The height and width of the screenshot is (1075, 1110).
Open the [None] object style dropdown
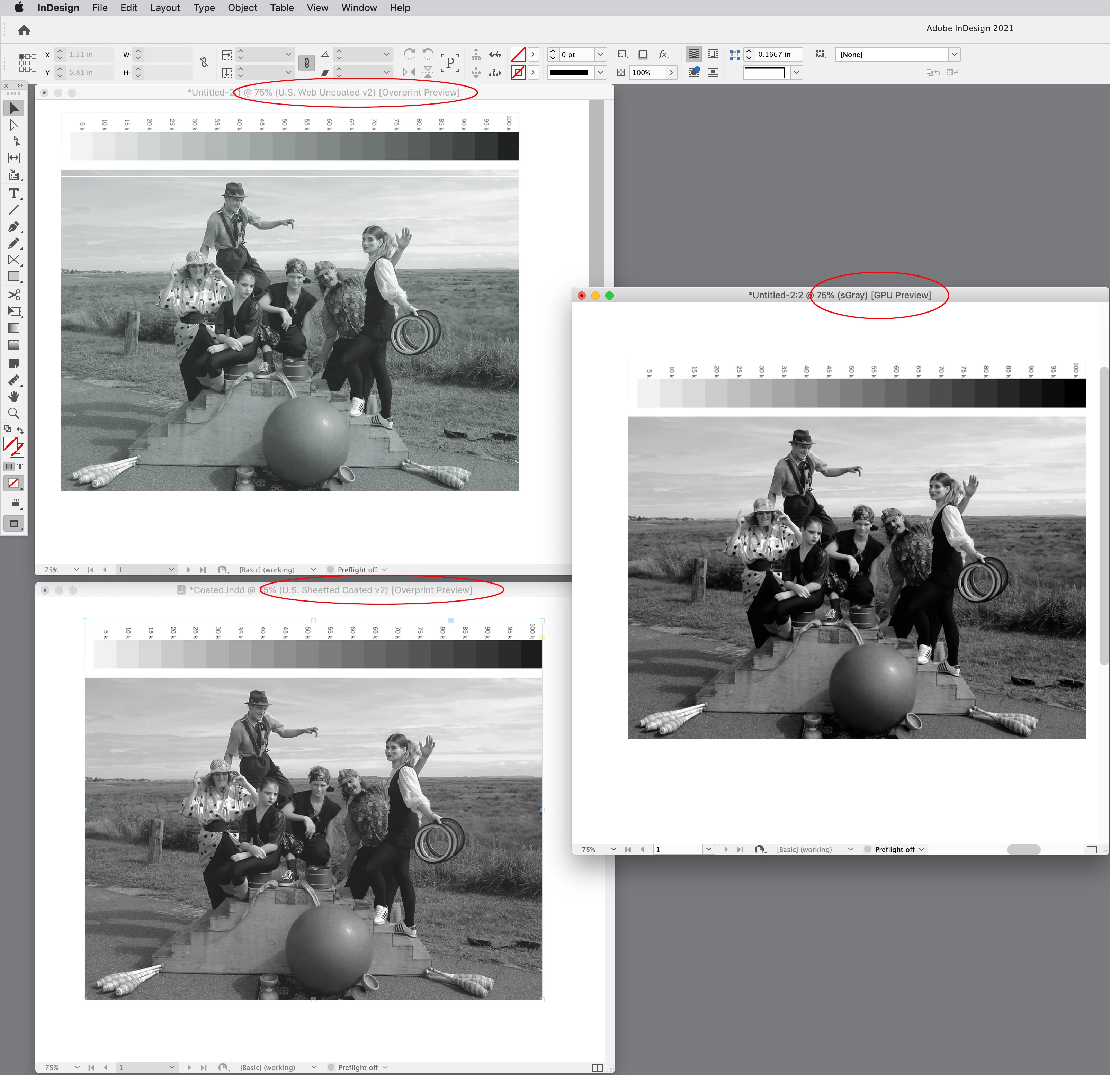(954, 54)
